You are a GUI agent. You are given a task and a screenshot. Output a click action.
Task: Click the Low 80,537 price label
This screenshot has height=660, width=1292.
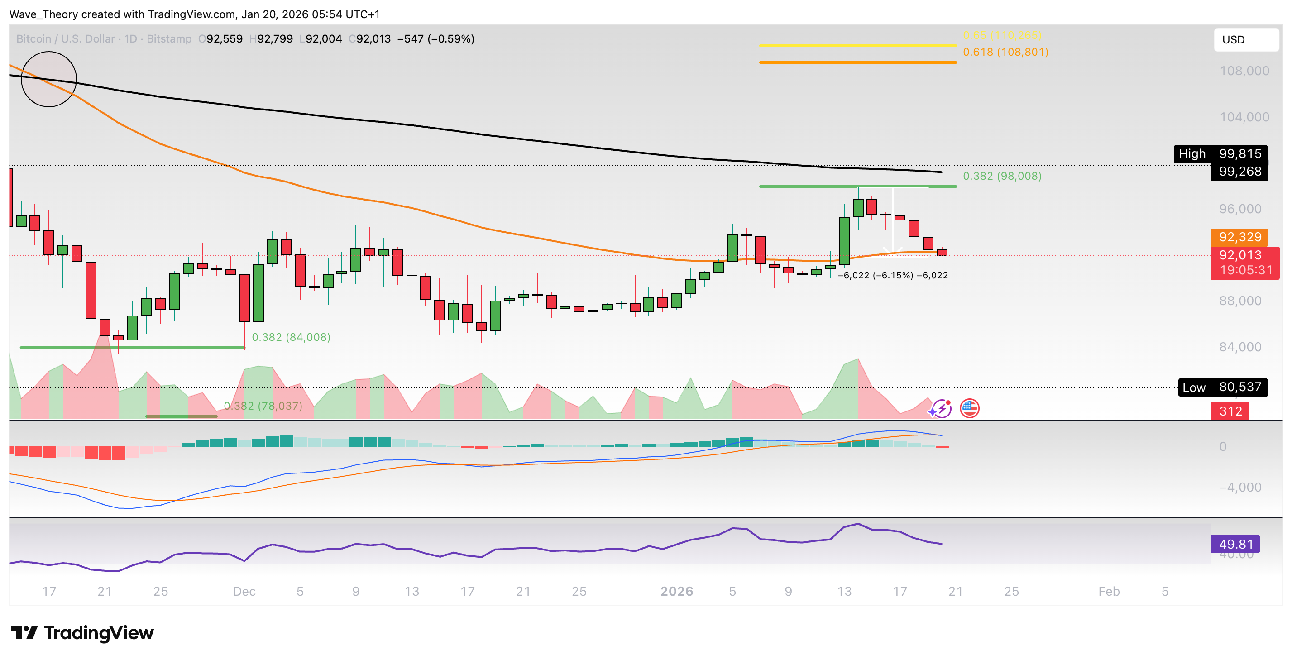click(1222, 387)
